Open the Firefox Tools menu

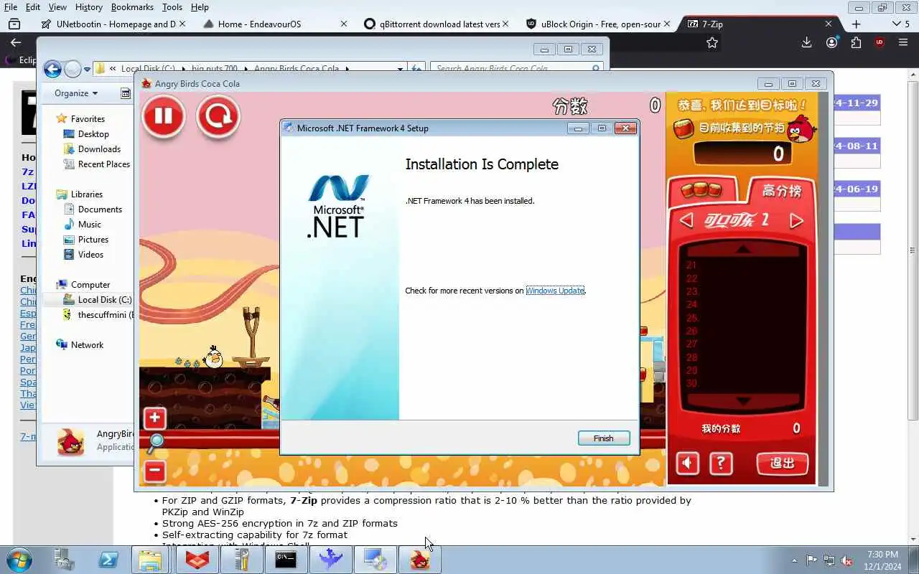[x=172, y=7]
